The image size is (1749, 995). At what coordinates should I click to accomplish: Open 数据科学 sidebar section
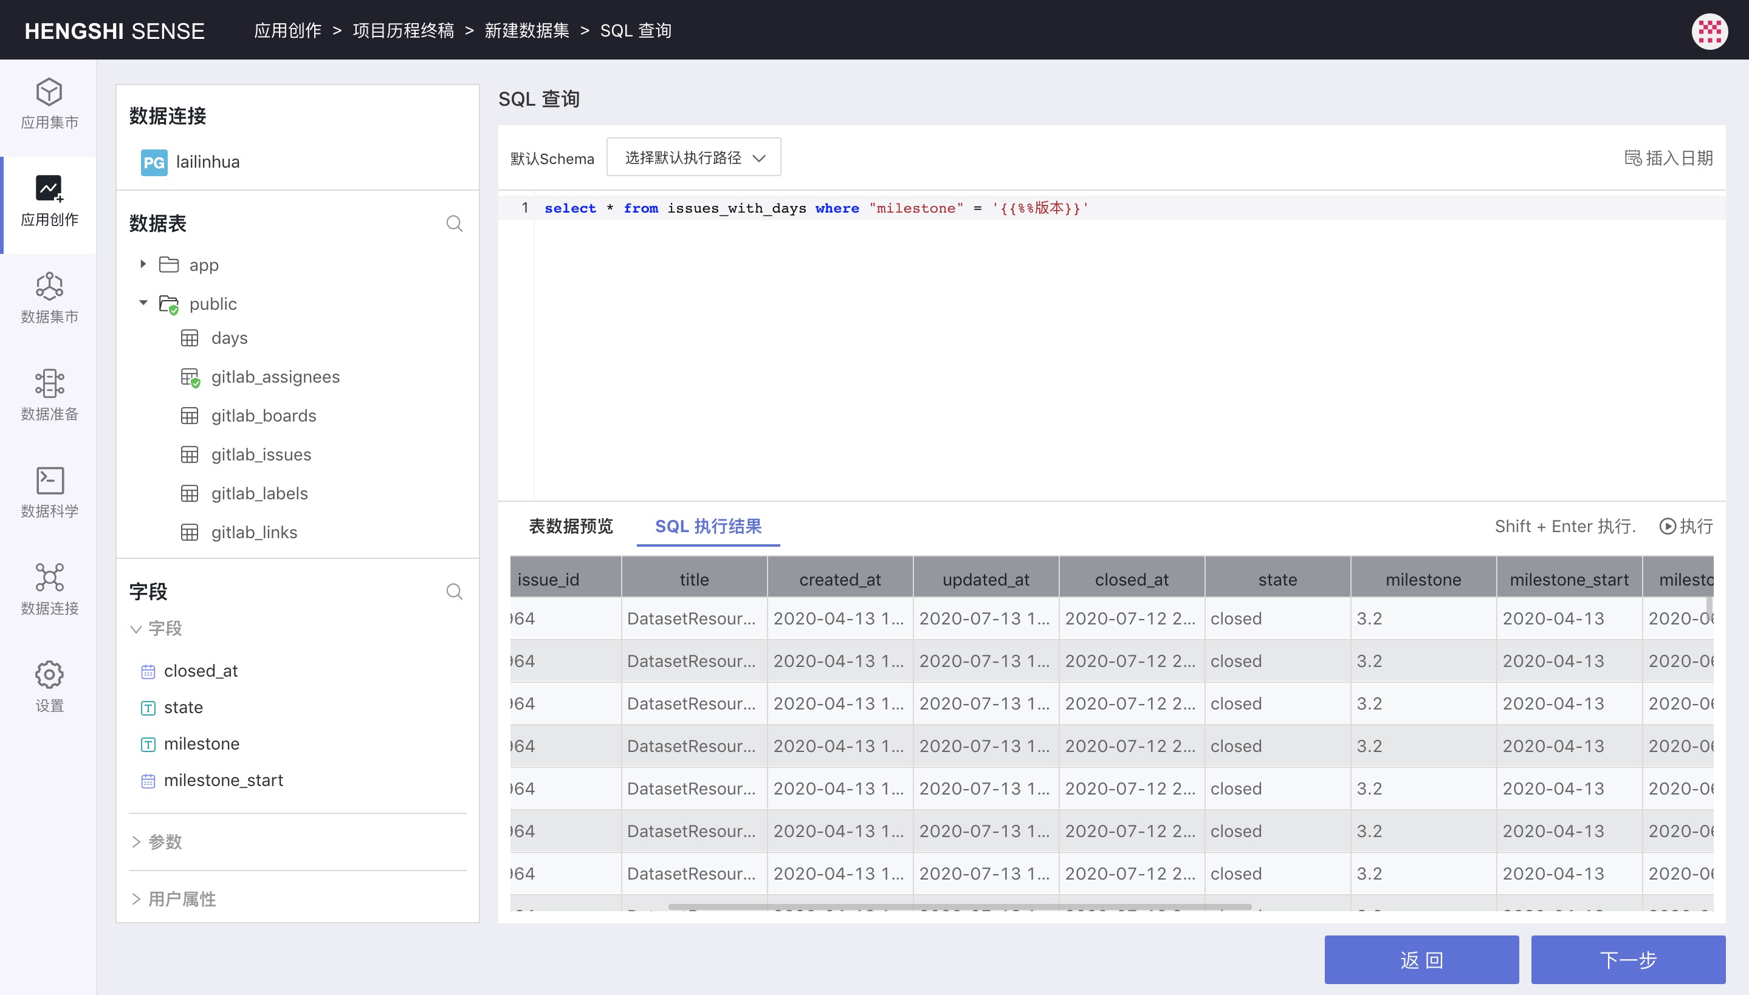(x=49, y=492)
